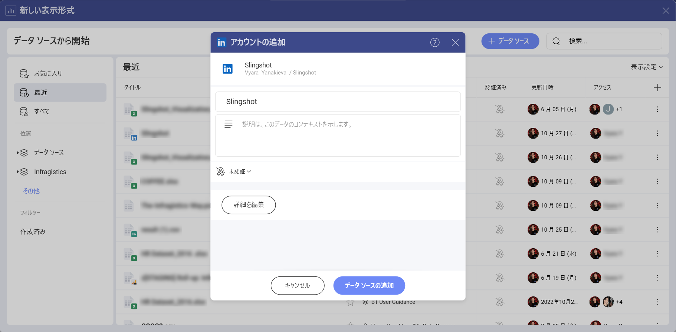Screen dimensions: 676x332
Task: Sort by タイトル column header
Action: 132,87
